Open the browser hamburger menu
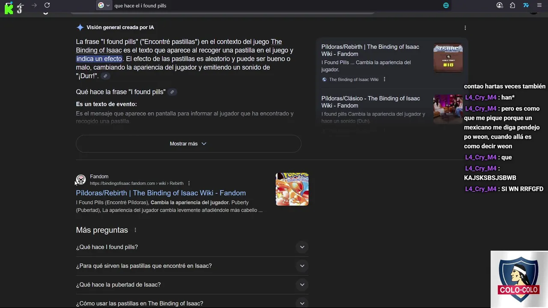 [x=539, y=6]
